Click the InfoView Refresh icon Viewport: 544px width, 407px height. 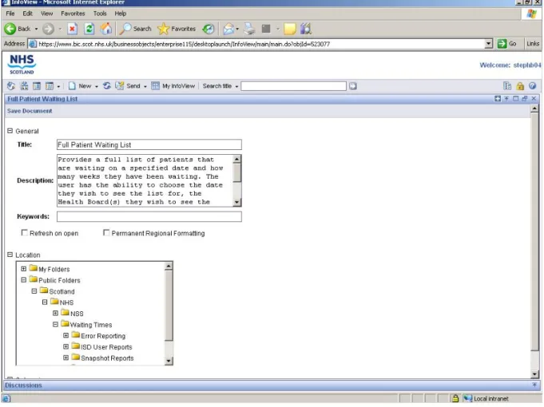click(x=107, y=85)
